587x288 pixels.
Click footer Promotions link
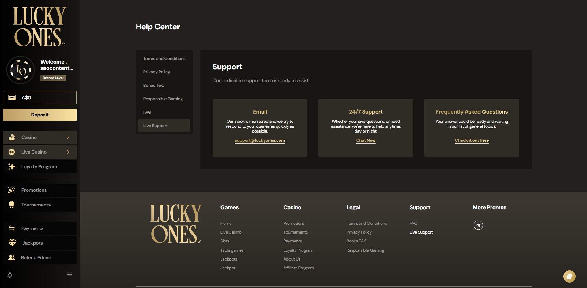coord(294,223)
